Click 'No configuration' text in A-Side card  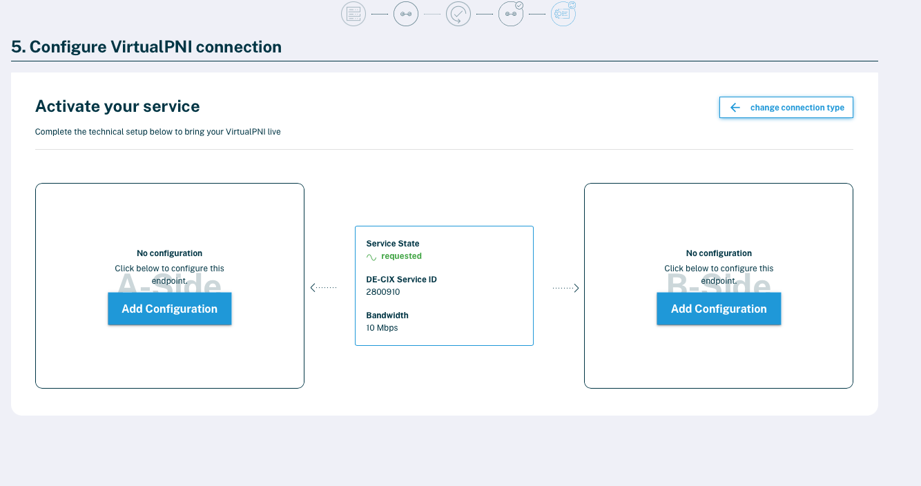(x=170, y=253)
